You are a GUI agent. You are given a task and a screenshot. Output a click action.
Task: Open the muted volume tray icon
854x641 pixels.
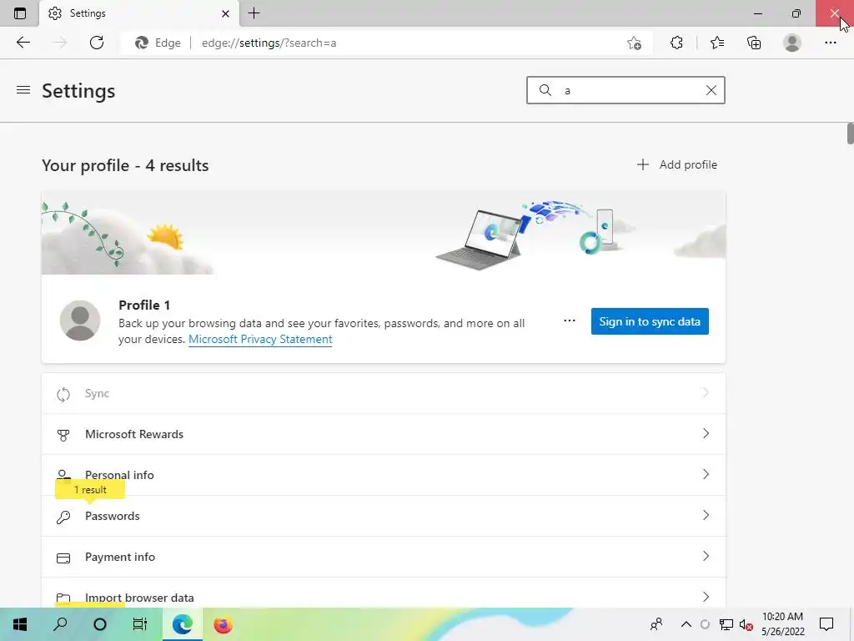coord(746,624)
